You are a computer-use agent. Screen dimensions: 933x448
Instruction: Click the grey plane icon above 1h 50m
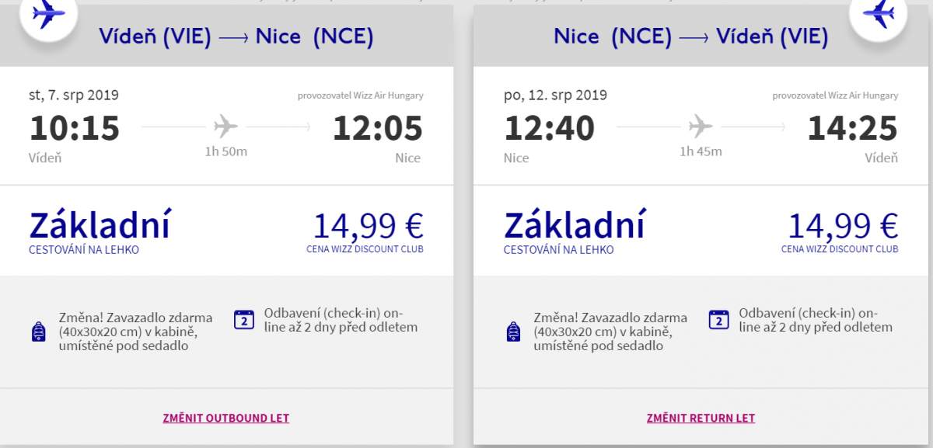click(225, 125)
